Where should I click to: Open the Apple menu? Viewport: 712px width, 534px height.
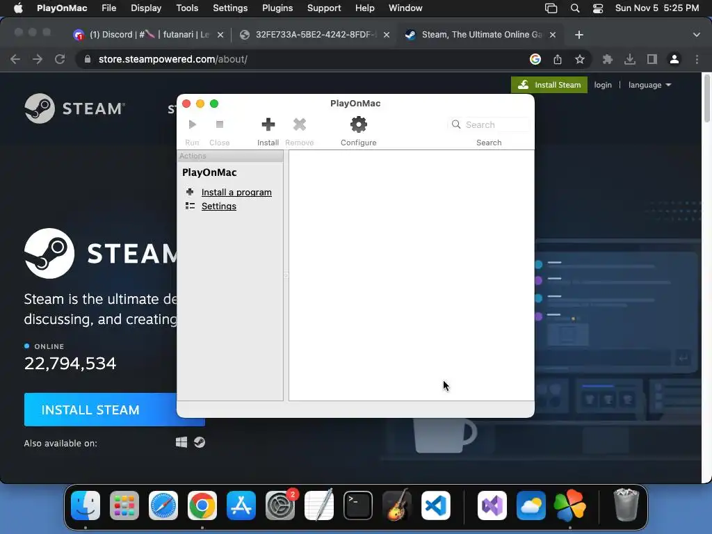[x=18, y=8]
